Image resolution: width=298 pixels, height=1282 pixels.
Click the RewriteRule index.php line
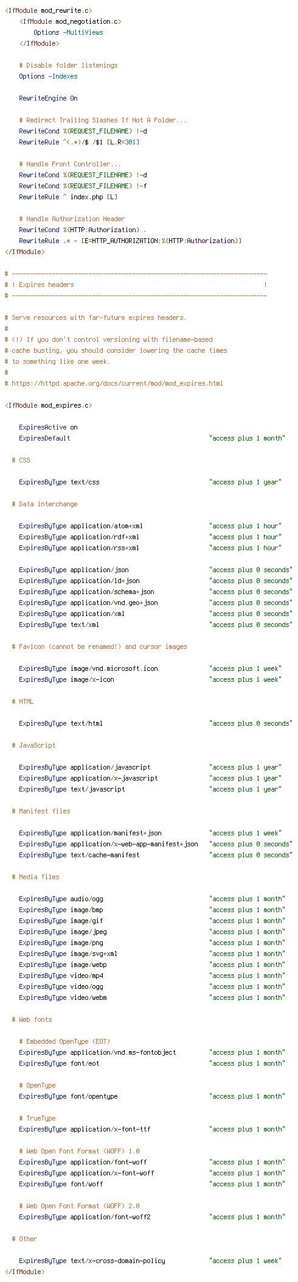[x=68, y=197]
